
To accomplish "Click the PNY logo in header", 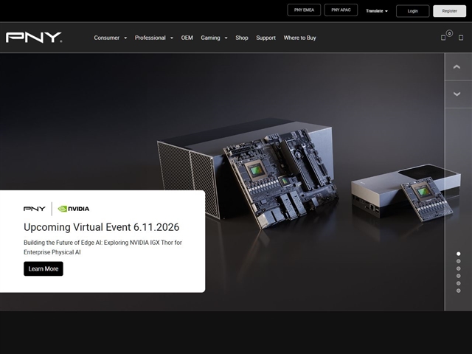I will click(x=34, y=38).
